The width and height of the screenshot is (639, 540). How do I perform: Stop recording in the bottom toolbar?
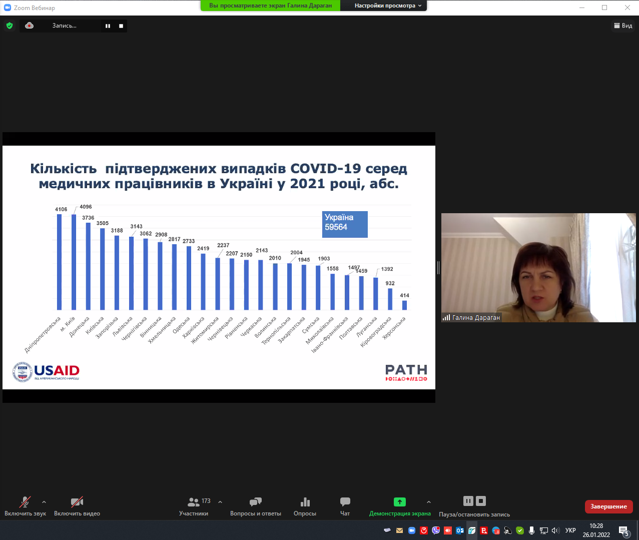point(481,501)
